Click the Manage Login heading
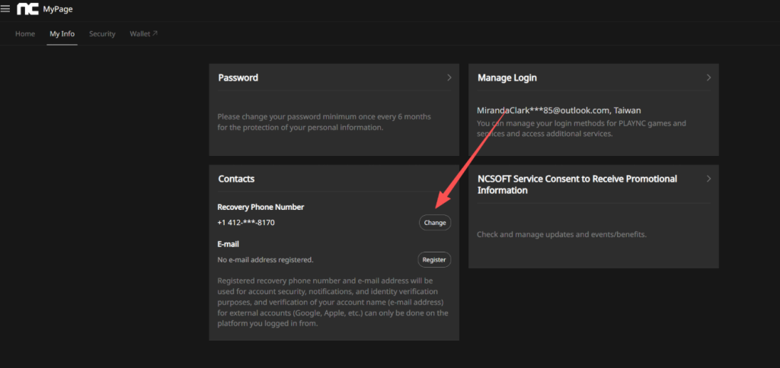The image size is (780, 368). click(507, 78)
